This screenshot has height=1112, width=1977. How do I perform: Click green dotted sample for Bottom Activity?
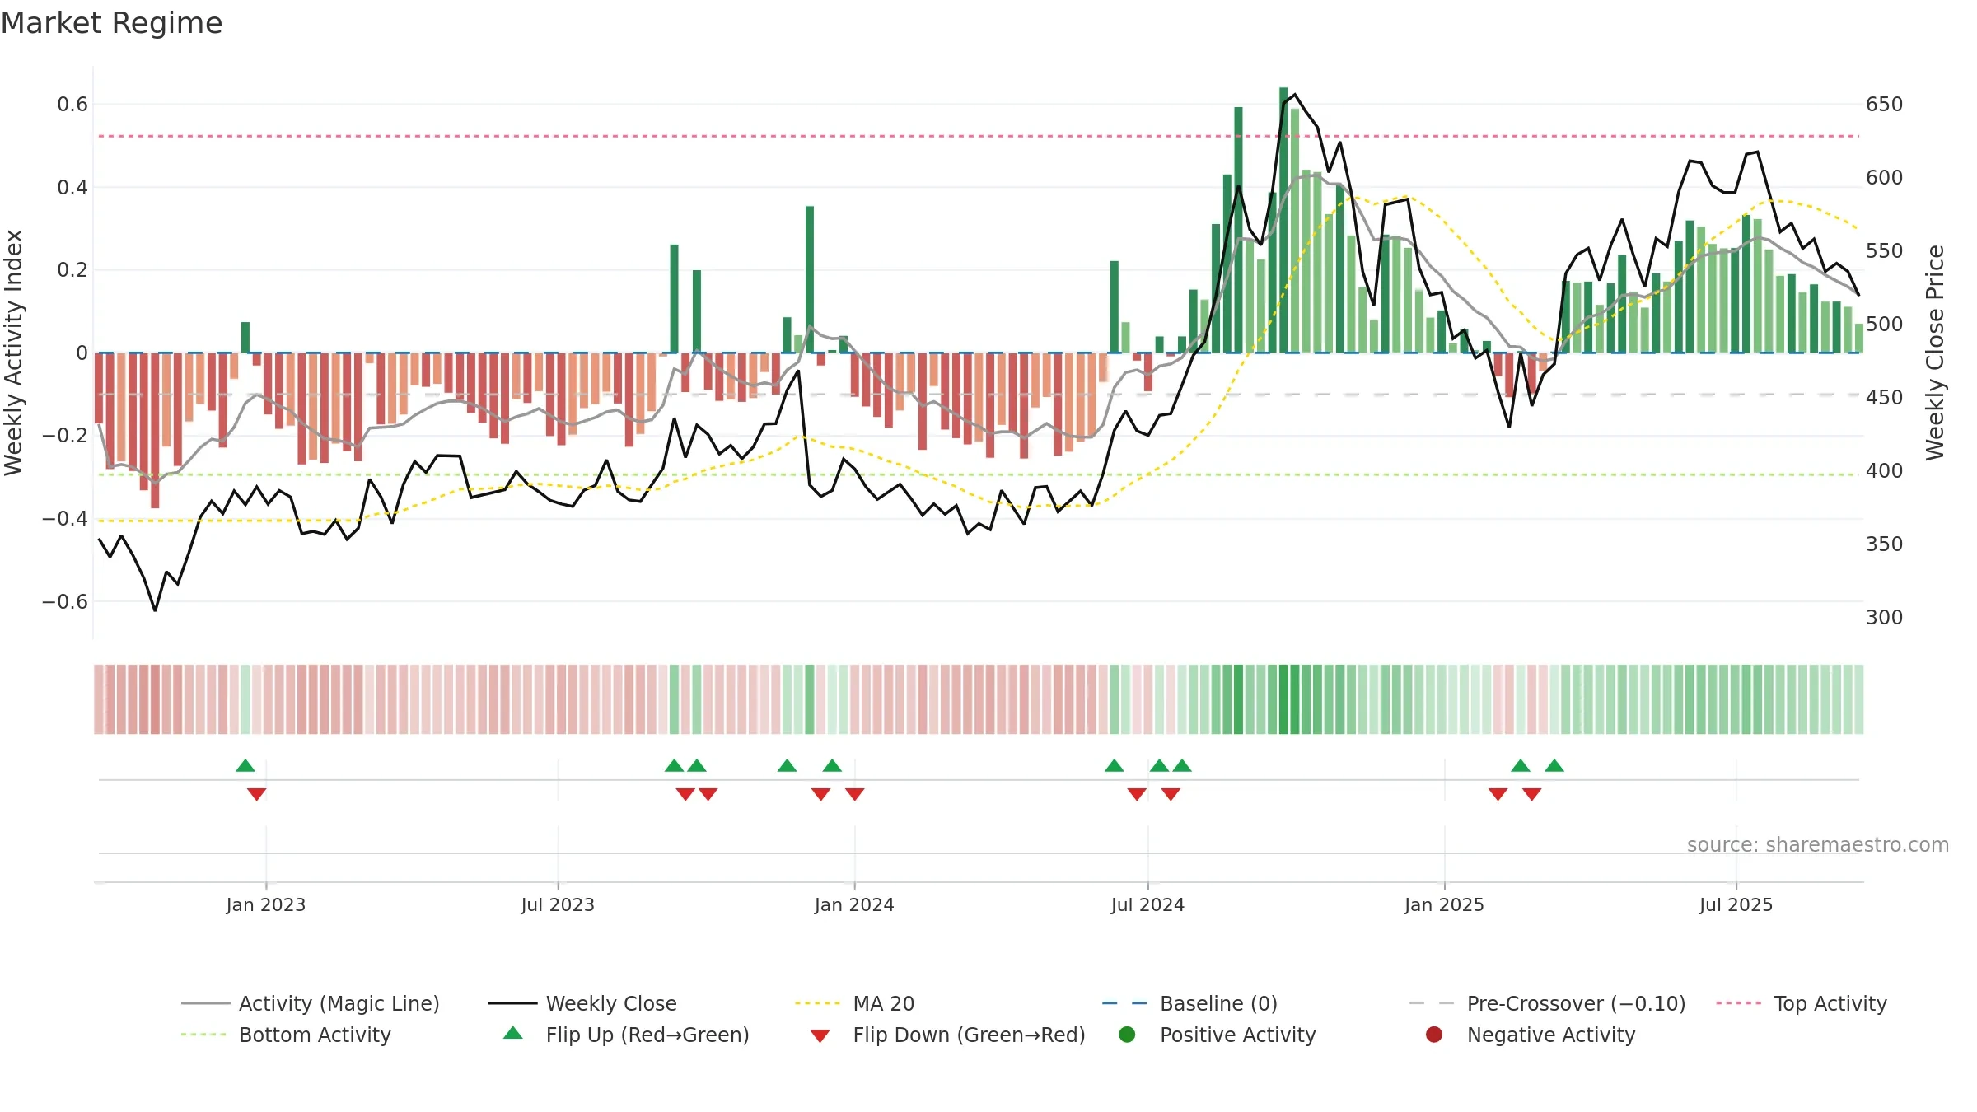(x=205, y=1035)
